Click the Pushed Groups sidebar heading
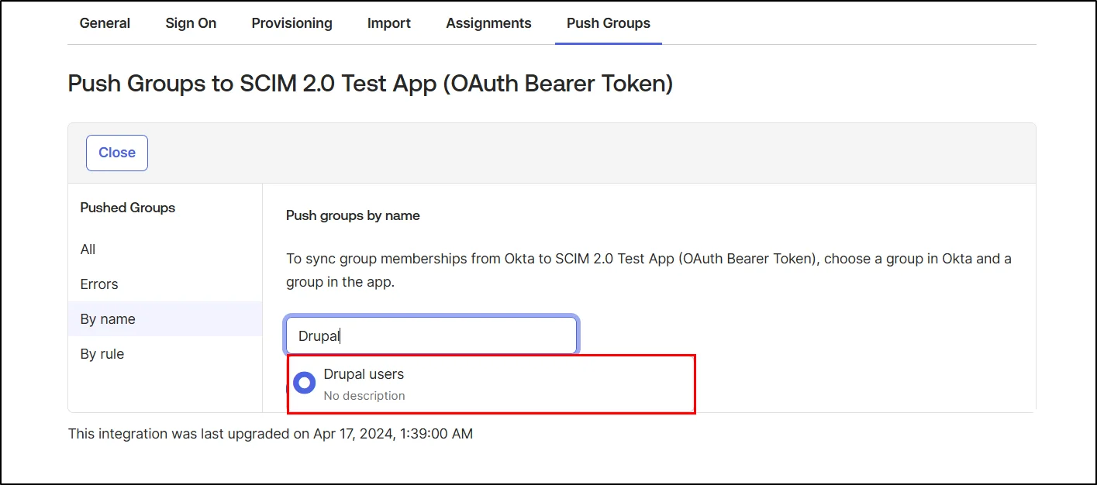Screen dimensions: 1097x485 pyautogui.click(x=128, y=208)
